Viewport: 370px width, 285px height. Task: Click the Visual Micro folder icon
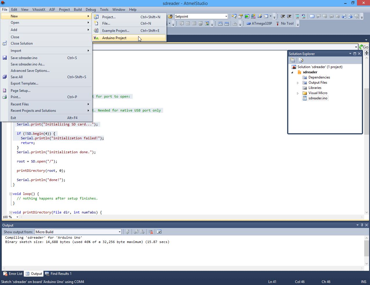click(x=305, y=93)
